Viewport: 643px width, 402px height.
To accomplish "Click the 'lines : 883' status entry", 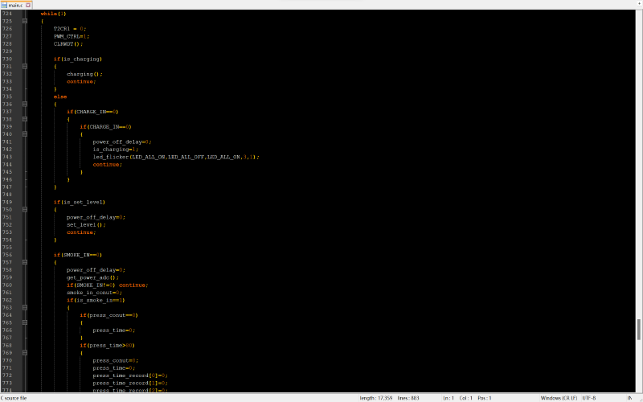I will click(x=408, y=398).
